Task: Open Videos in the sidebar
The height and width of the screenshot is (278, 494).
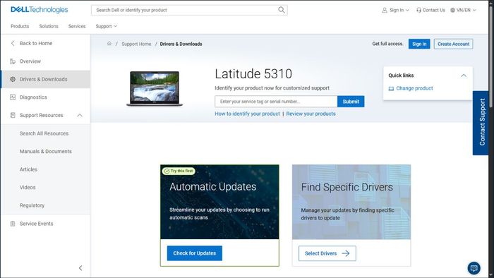Action: coord(28,187)
